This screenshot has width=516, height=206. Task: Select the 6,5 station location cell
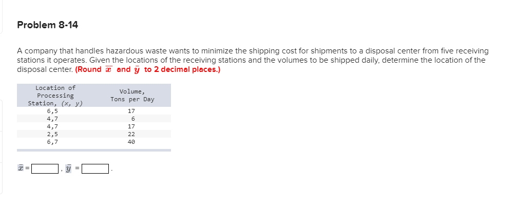[52, 111]
